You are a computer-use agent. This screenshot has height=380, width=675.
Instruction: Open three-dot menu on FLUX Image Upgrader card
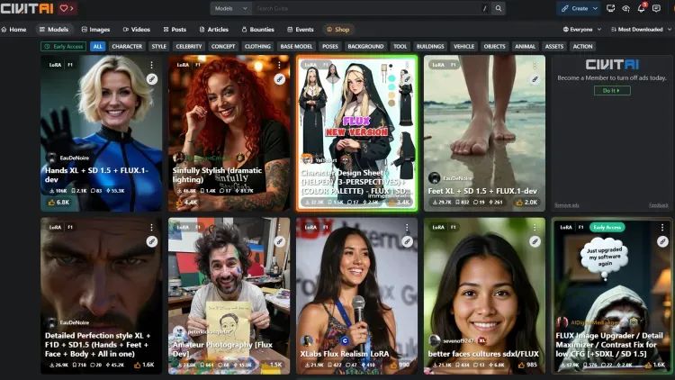[x=662, y=227]
